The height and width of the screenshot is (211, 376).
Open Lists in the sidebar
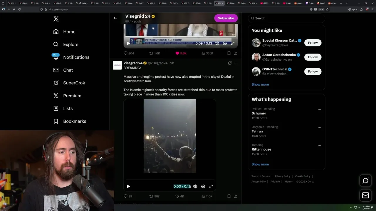63,108
